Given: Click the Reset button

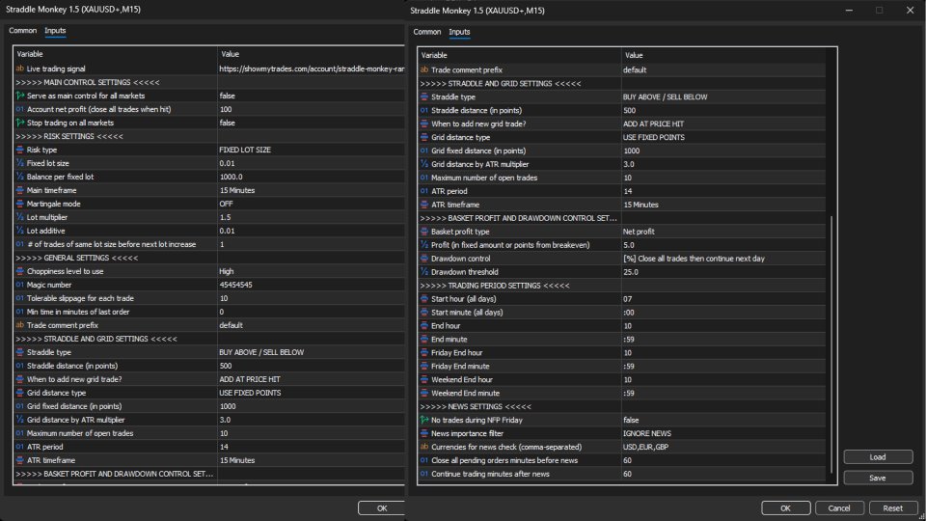Looking at the screenshot, I should (892, 508).
